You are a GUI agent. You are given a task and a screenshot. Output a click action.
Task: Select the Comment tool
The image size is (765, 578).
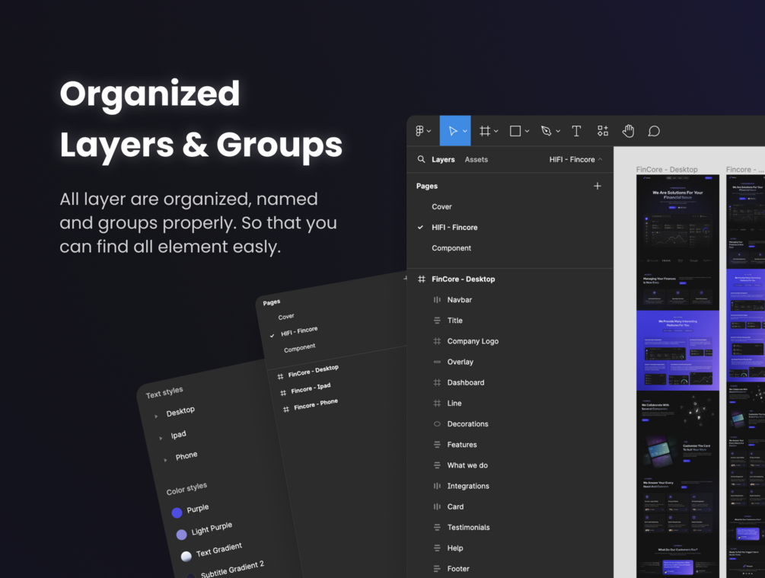[654, 131]
